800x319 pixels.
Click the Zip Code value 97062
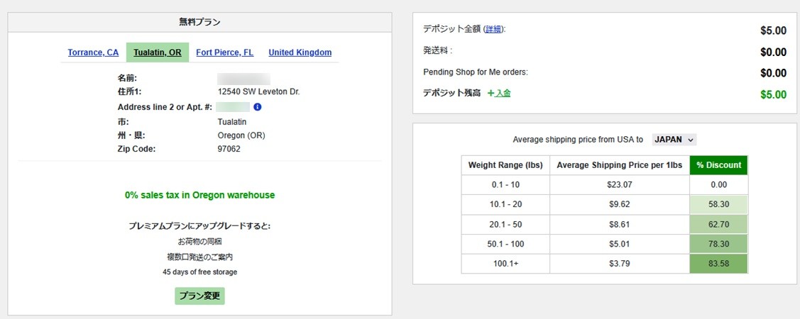[229, 149]
